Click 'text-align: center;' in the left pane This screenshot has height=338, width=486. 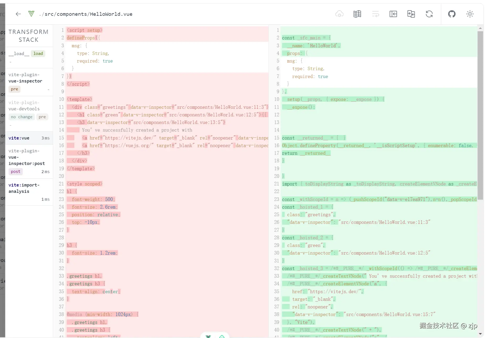pos(96,292)
